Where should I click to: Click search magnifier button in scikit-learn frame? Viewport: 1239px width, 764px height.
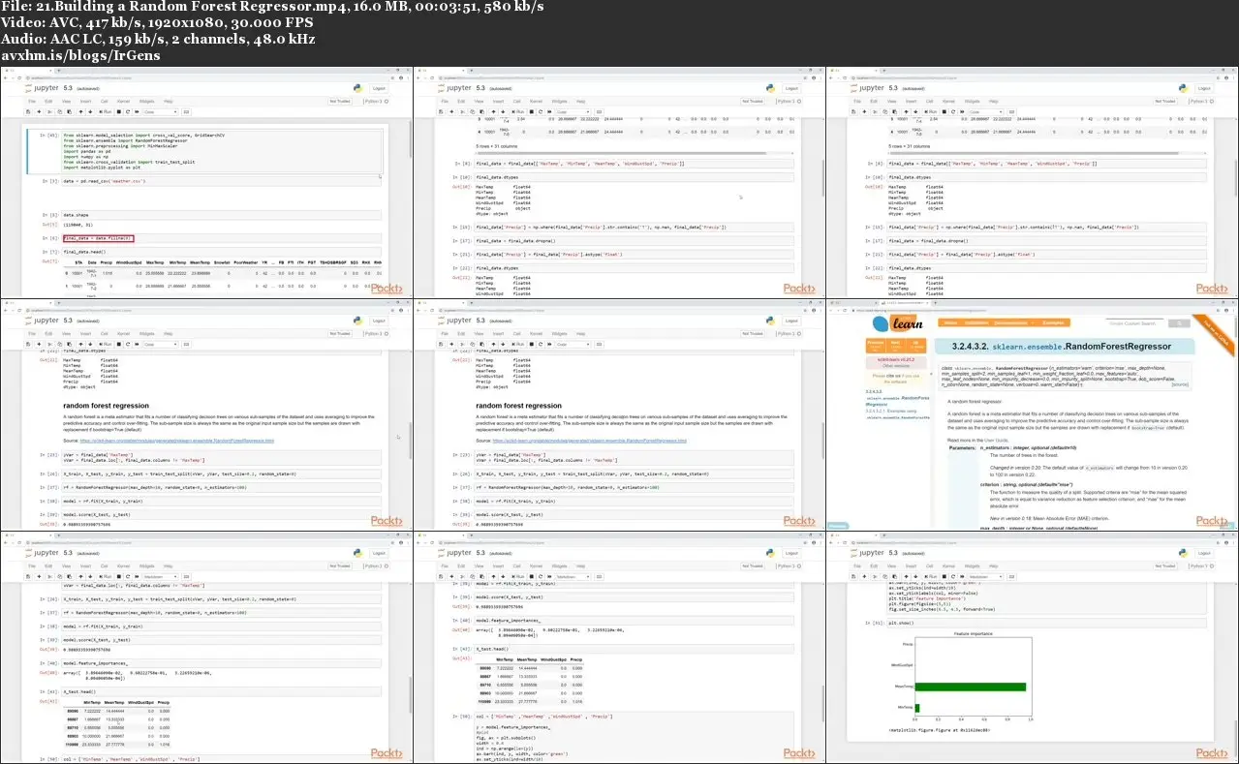[x=1179, y=323]
